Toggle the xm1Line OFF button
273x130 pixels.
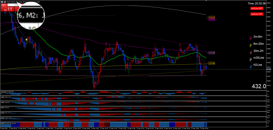[x=257, y=9]
